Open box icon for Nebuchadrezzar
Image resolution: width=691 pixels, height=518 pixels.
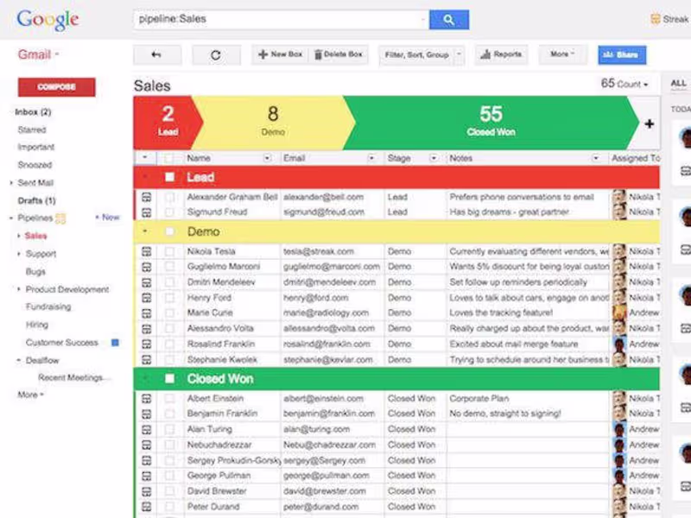point(146,445)
